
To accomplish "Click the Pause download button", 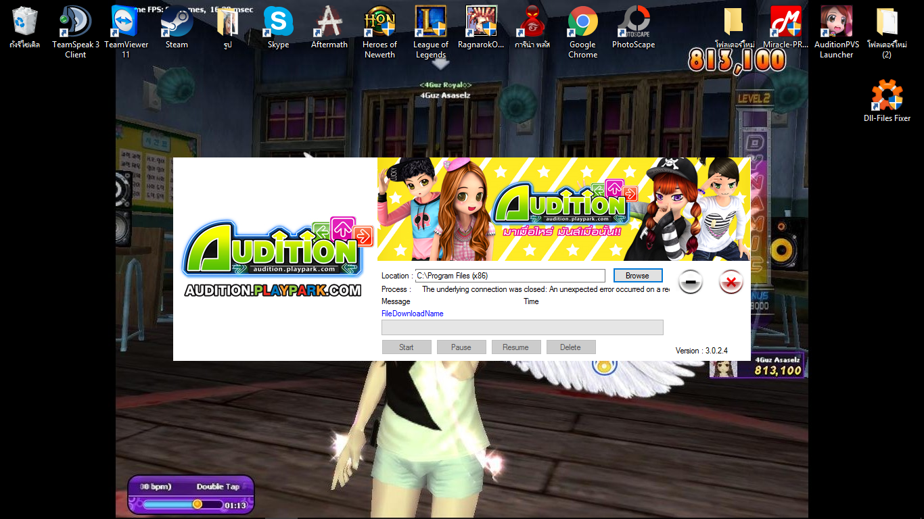I will pos(461,347).
